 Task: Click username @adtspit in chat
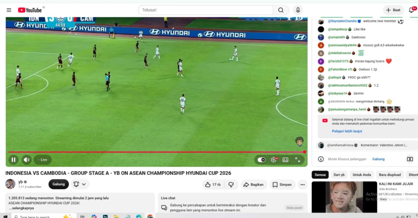[x=334, y=77]
